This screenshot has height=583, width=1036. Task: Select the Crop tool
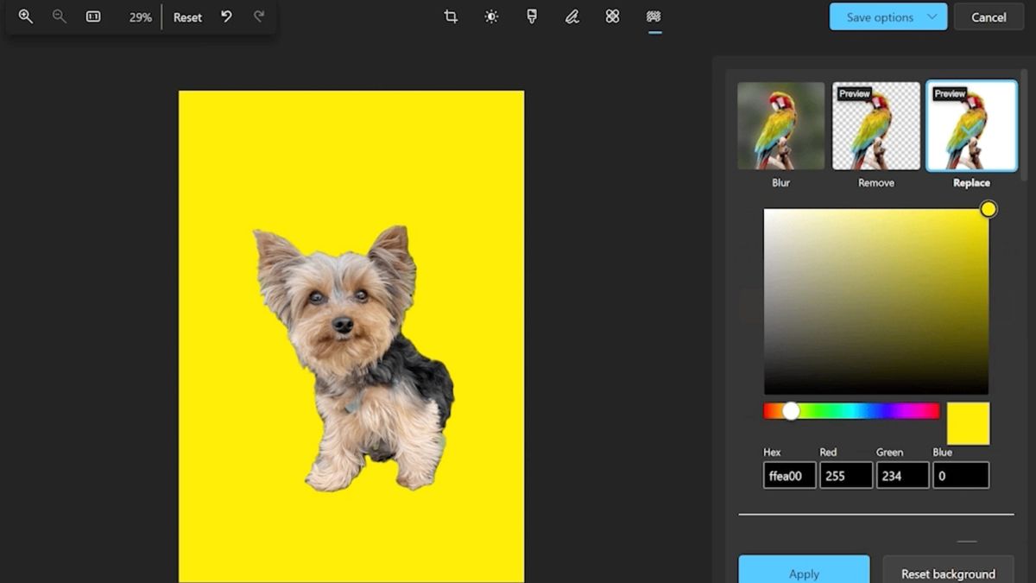point(451,16)
